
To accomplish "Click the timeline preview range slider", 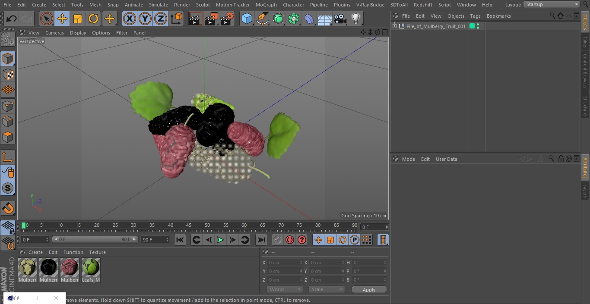I will pyautogui.click(x=95, y=239).
